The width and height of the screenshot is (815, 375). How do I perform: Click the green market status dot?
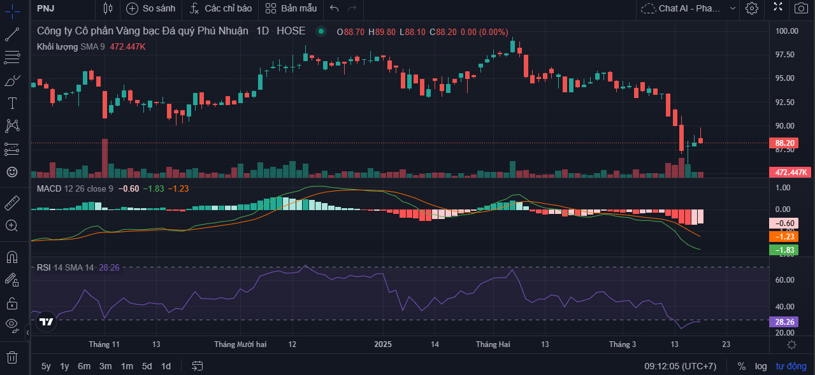[x=321, y=31]
